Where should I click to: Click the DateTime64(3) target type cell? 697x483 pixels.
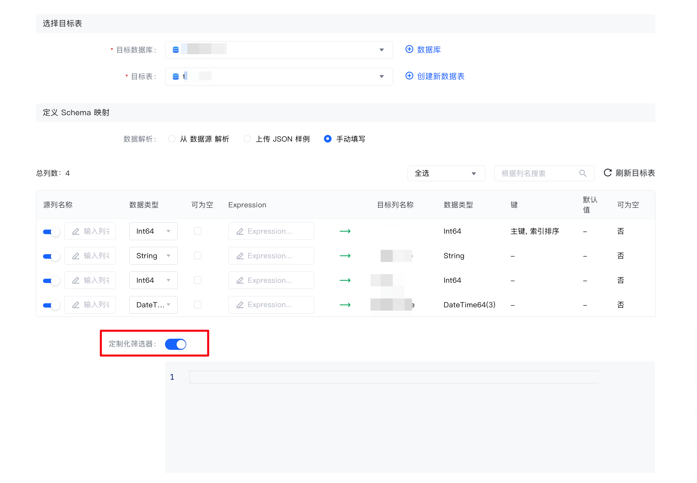(x=469, y=305)
